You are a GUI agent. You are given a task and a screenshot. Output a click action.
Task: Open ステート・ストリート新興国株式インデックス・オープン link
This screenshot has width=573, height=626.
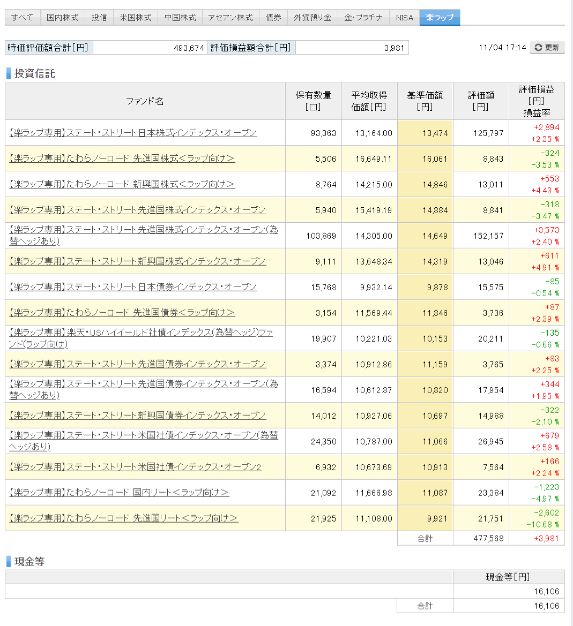[137, 261]
